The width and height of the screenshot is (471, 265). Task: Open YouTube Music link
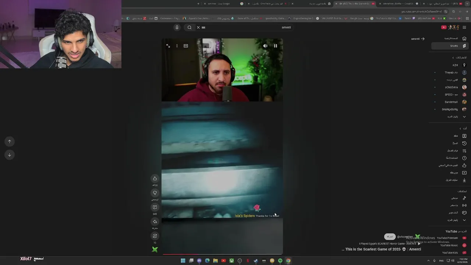[450, 245]
